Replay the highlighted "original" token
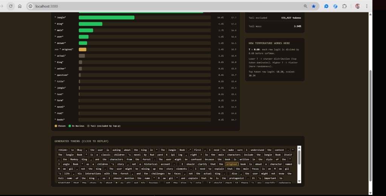Viewport: 386px width, 196px height. pyautogui.click(x=232, y=164)
